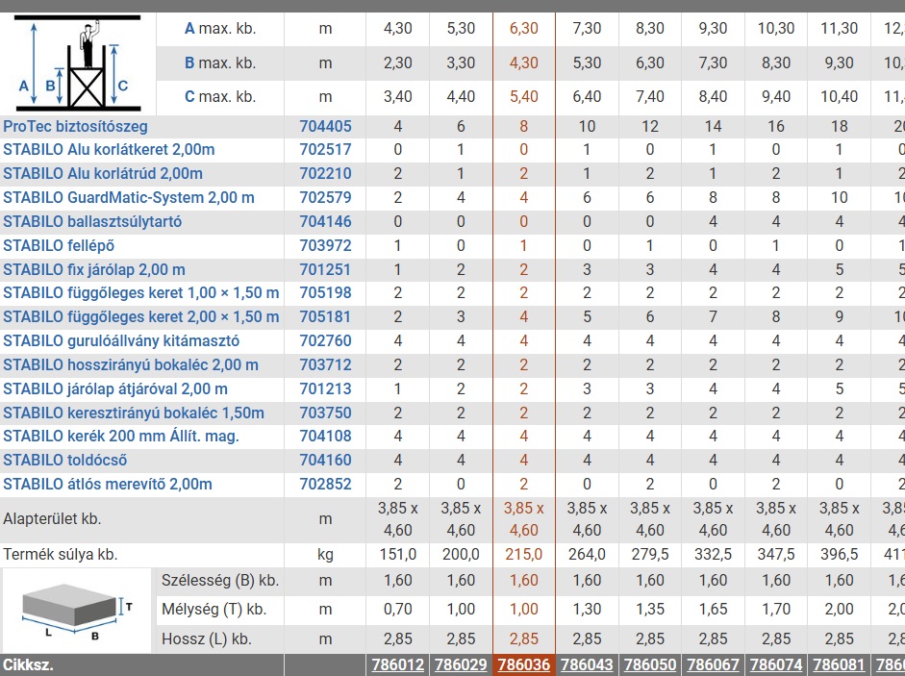Click item number 702579
This screenshot has width=905, height=676.
click(x=325, y=197)
